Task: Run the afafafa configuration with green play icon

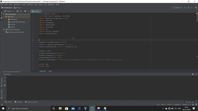Action: (185, 8)
